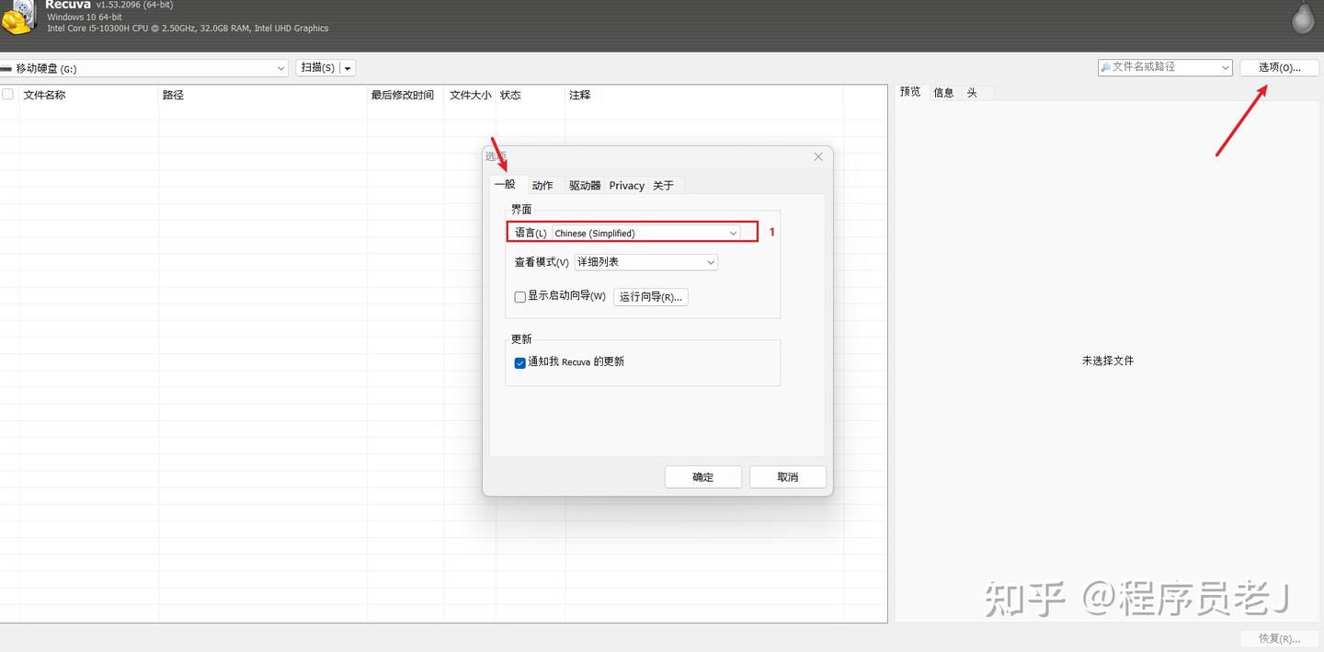
Task: Click the 恢复(R)... button at bottom right
Action: click(1279, 638)
